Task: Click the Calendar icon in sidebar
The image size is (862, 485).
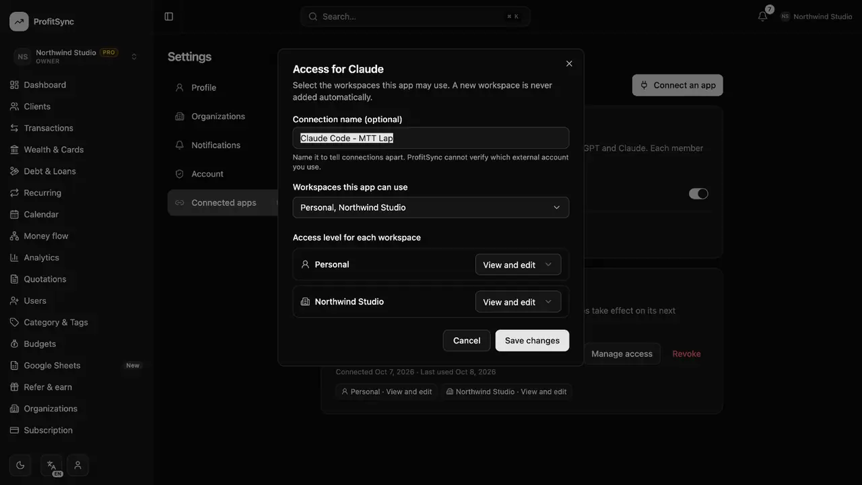Action: (14, 214)
